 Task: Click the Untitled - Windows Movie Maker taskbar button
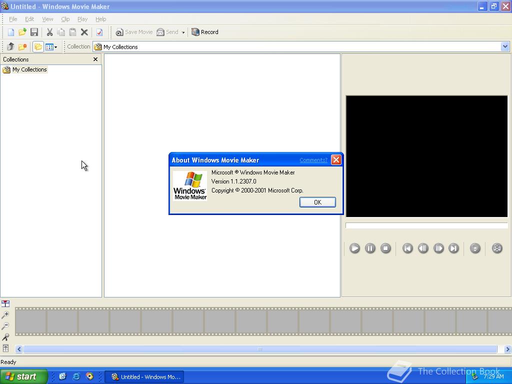tap(145, 377)
